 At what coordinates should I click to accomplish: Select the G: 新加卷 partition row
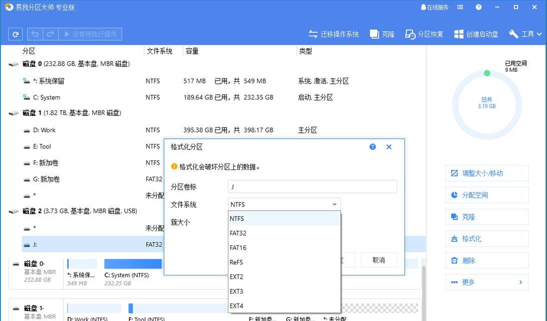(x=93, y=179)
